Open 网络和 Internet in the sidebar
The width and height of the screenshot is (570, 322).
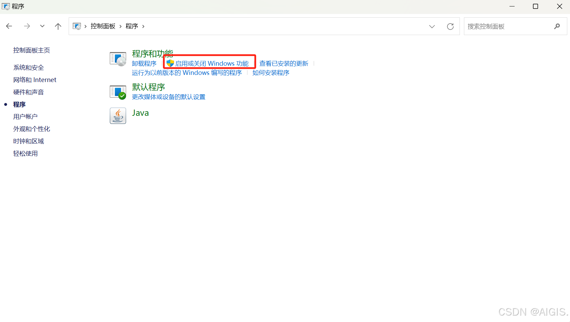(35, 80)
